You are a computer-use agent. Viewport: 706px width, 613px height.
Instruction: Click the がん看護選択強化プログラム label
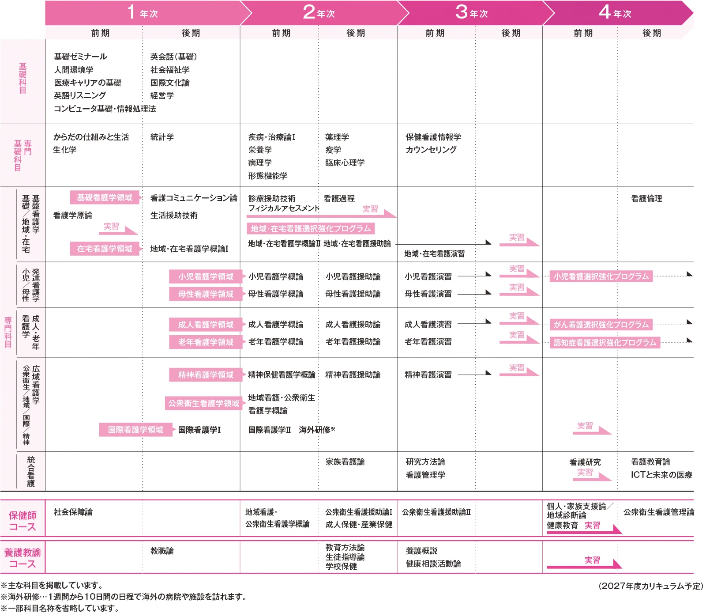(x=601, y=325)
